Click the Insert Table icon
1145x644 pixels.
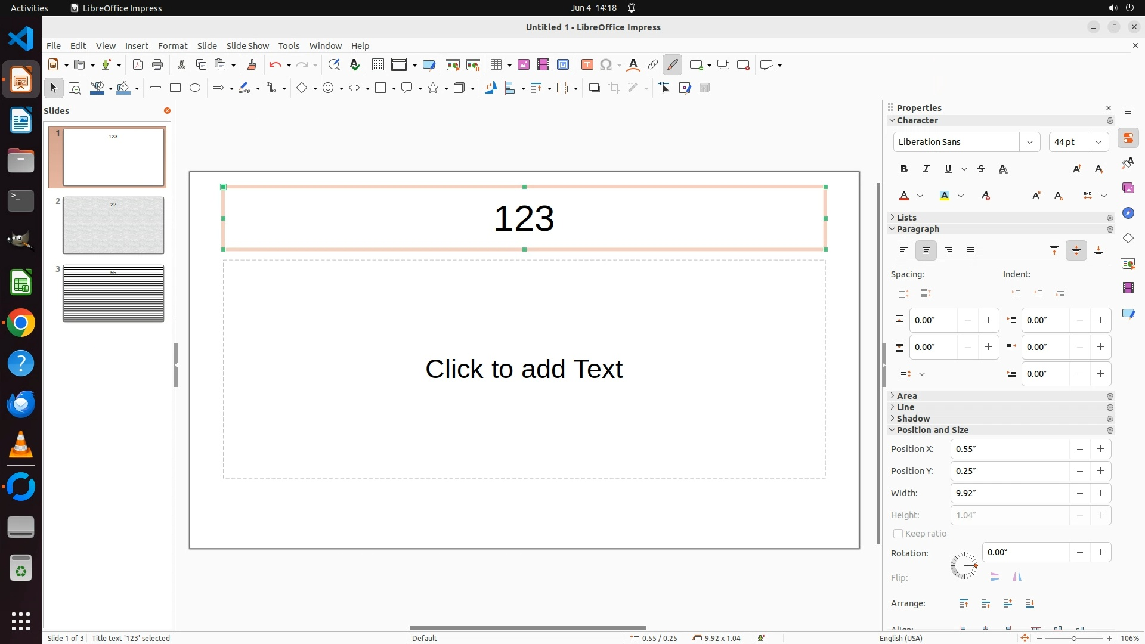coord(496,65)
